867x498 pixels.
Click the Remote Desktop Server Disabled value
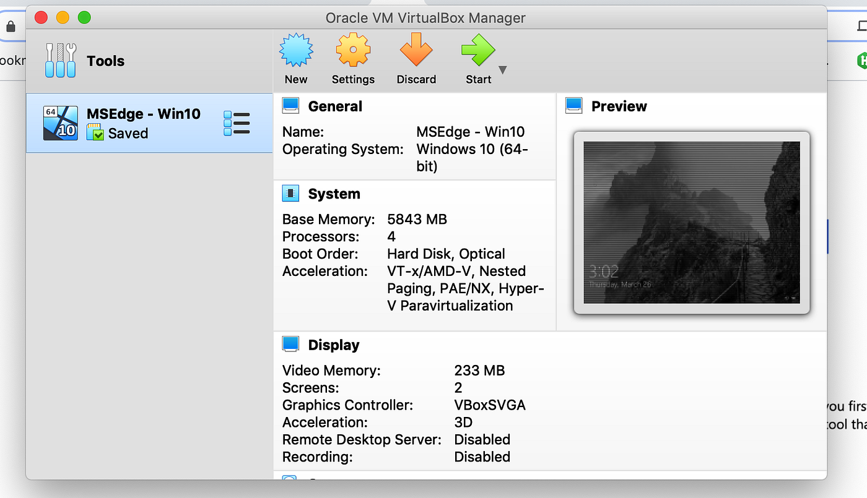(482, 440)
